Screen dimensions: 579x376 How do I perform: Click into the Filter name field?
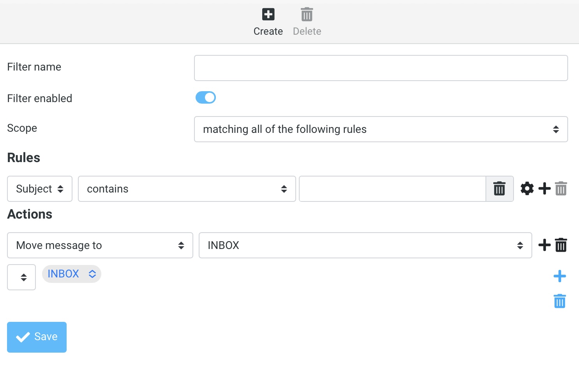click(381, 68)
